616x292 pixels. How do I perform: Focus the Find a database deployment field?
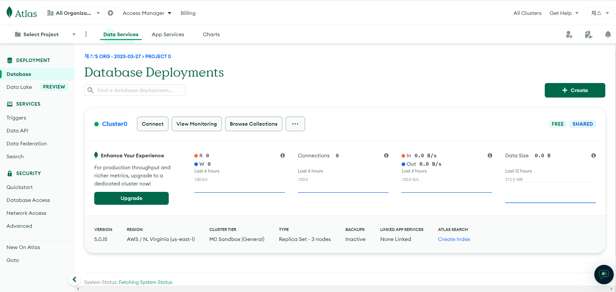(x=135, y=90)
